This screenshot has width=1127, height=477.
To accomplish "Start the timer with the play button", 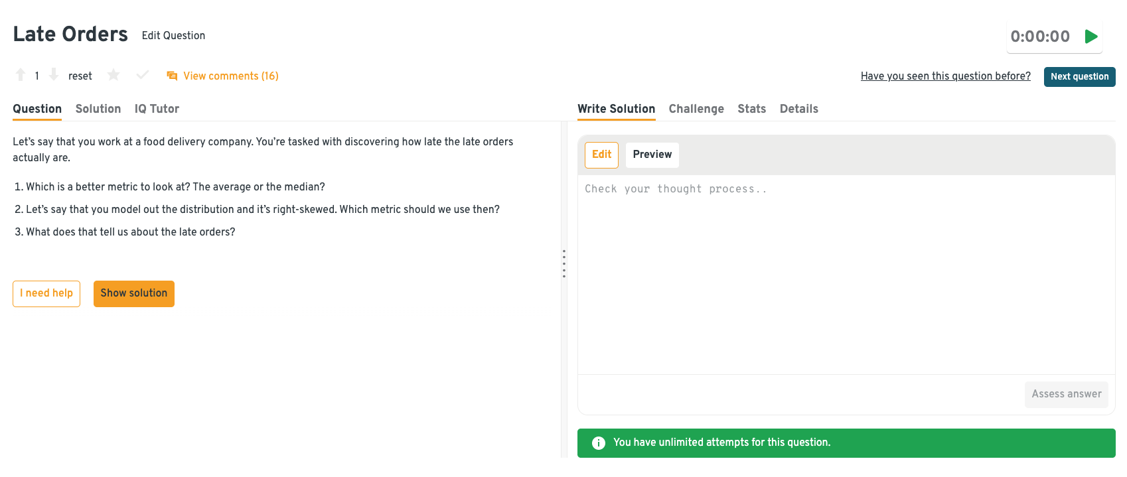I will (x=1090, y=36).
